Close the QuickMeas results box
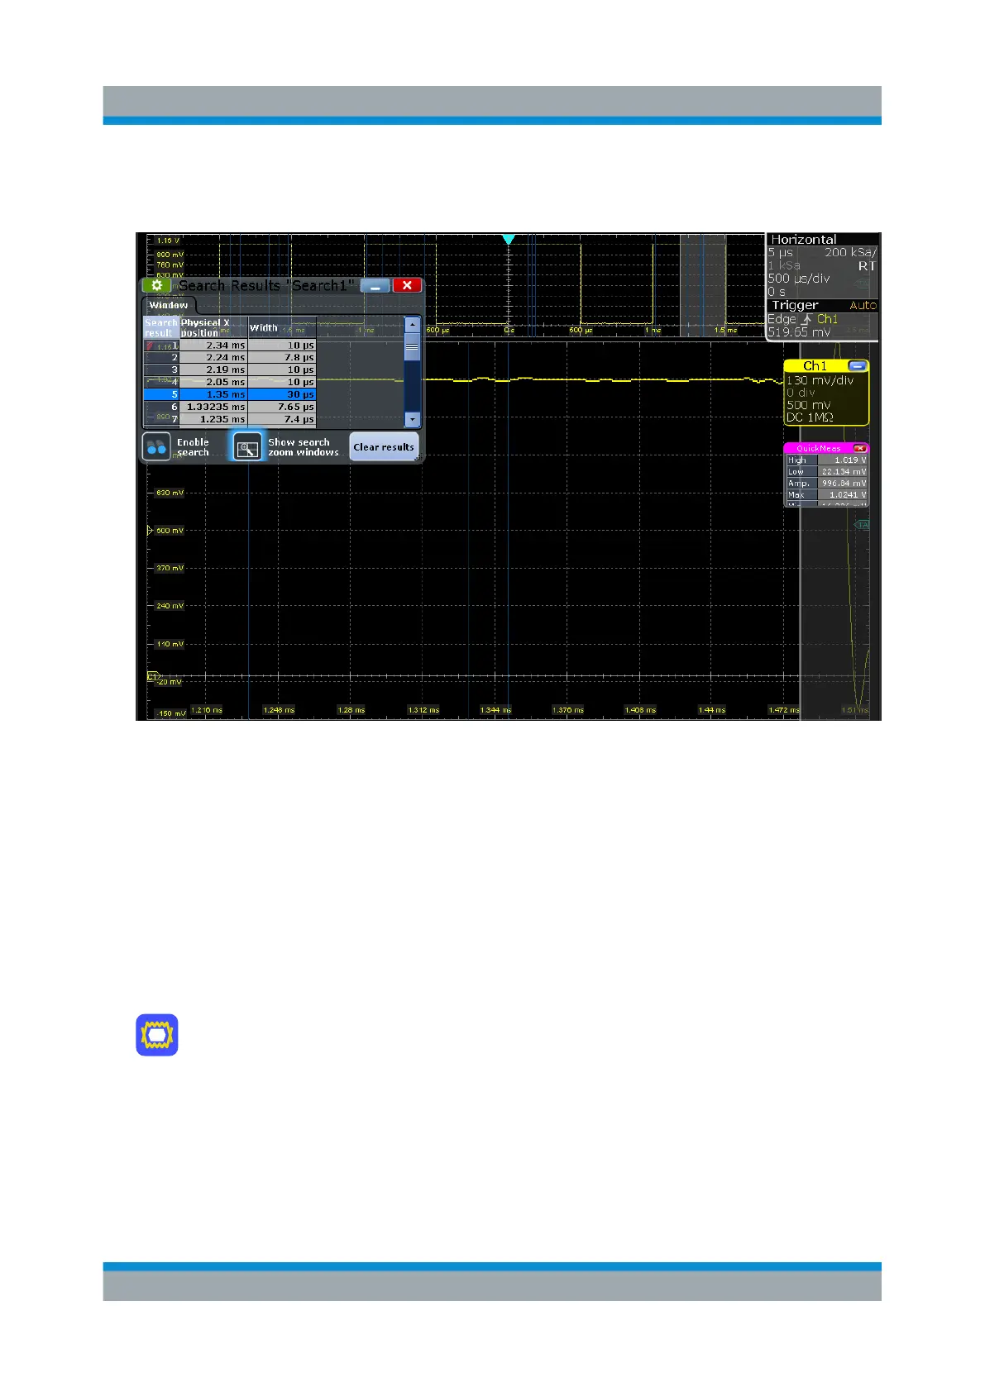Viewport: 985px width, 1392px height. [x=860, y=448]
